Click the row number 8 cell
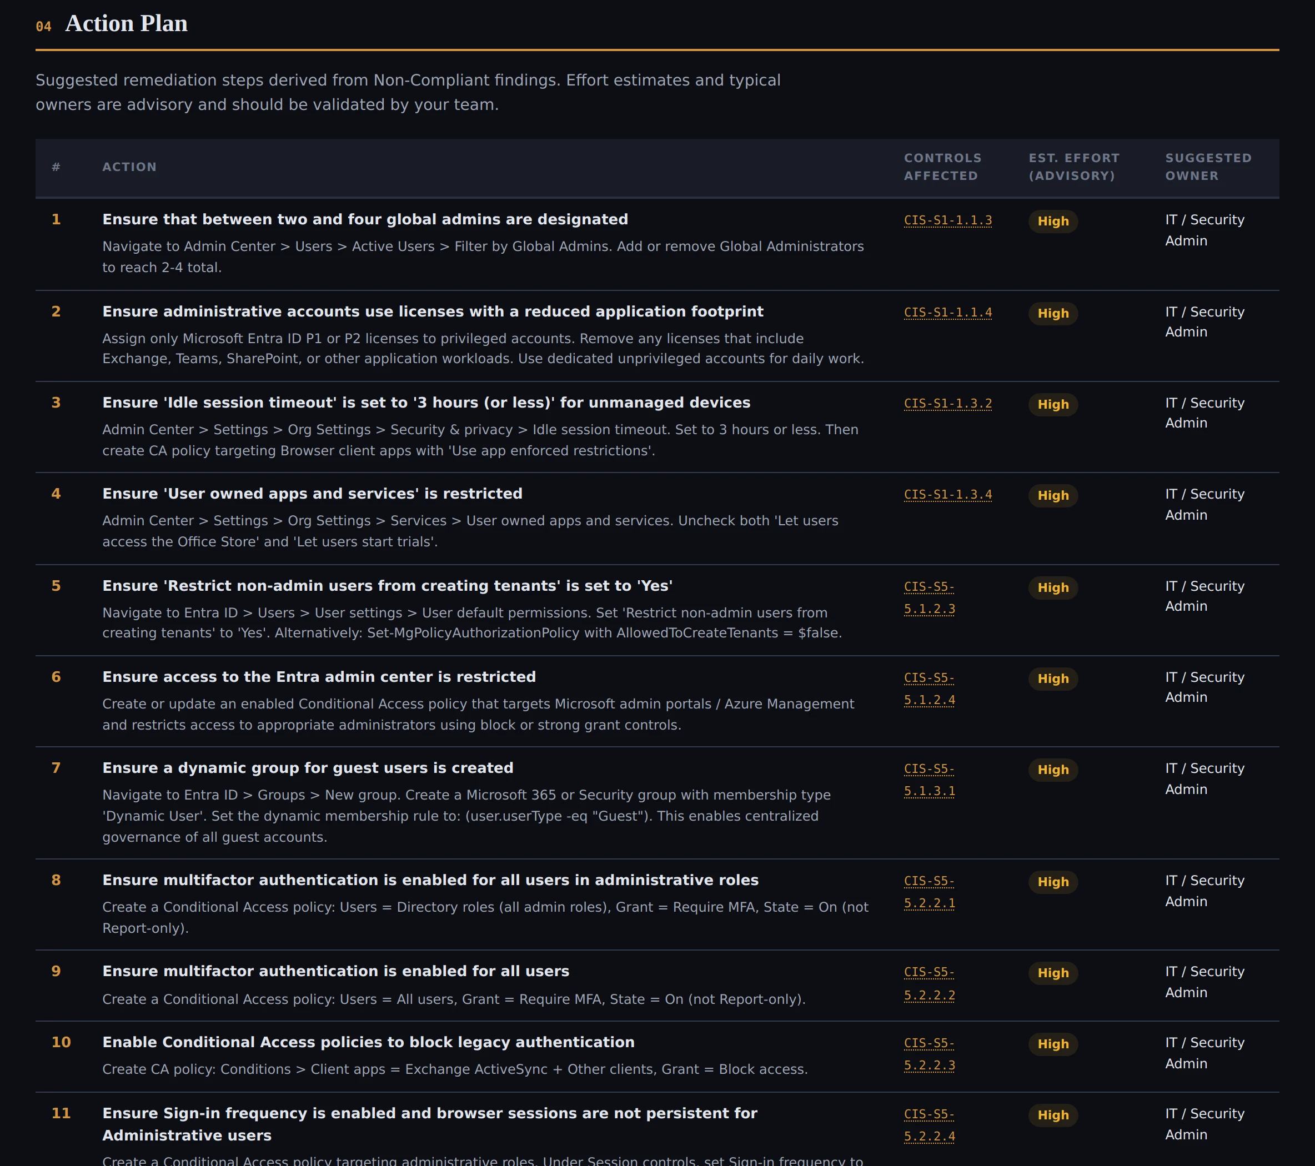This screenshot has height=1166, width=1315. 57,880
